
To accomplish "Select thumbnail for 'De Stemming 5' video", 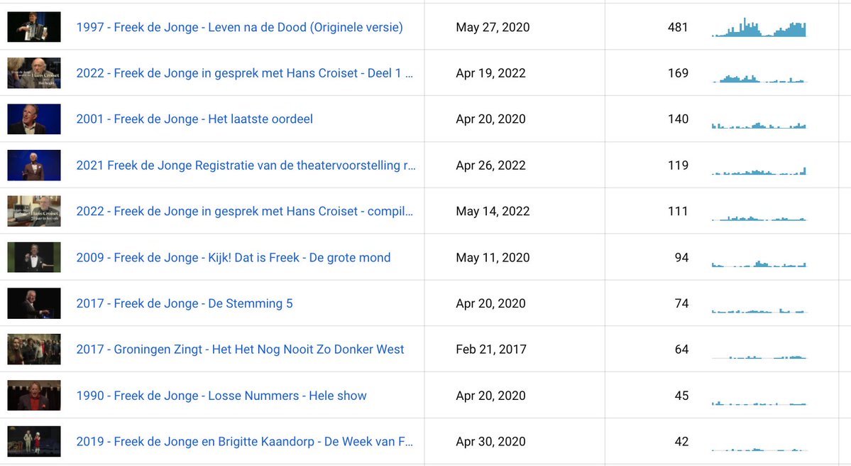I will (x=34, y=303).
